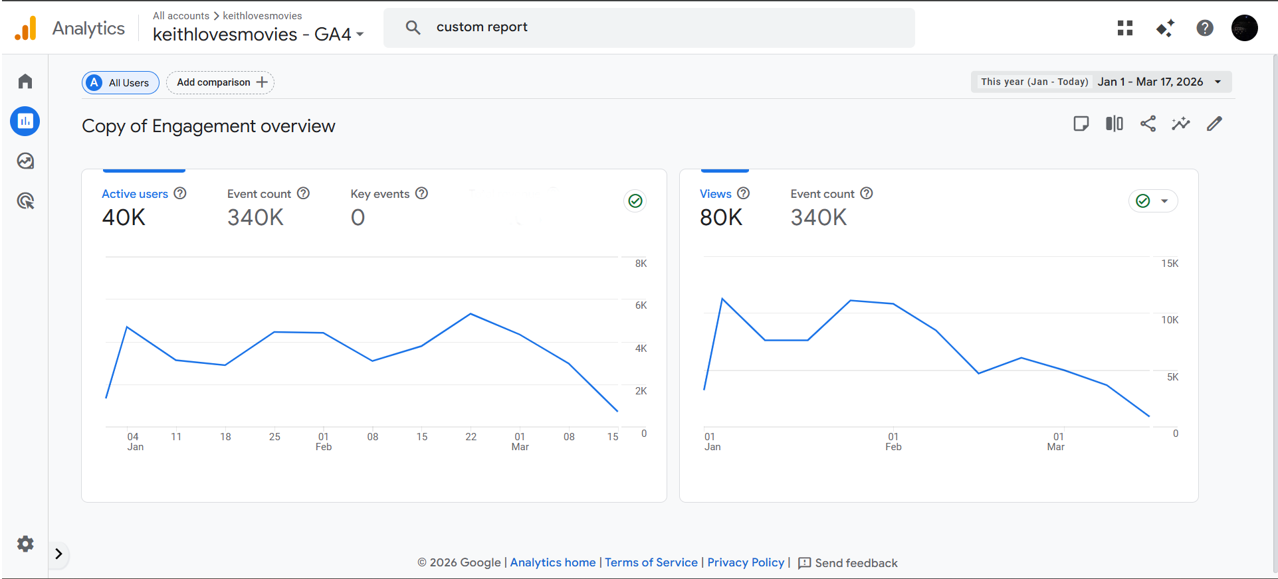
Task: Click the Edit comparisons columns icon
Action: (1115, 124)
